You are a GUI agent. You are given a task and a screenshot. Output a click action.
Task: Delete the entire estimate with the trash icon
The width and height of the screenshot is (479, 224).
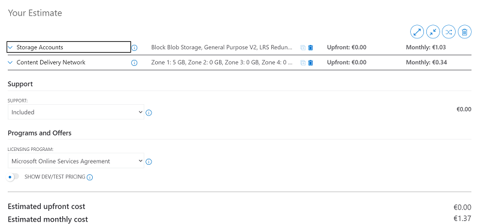(465, 32)
